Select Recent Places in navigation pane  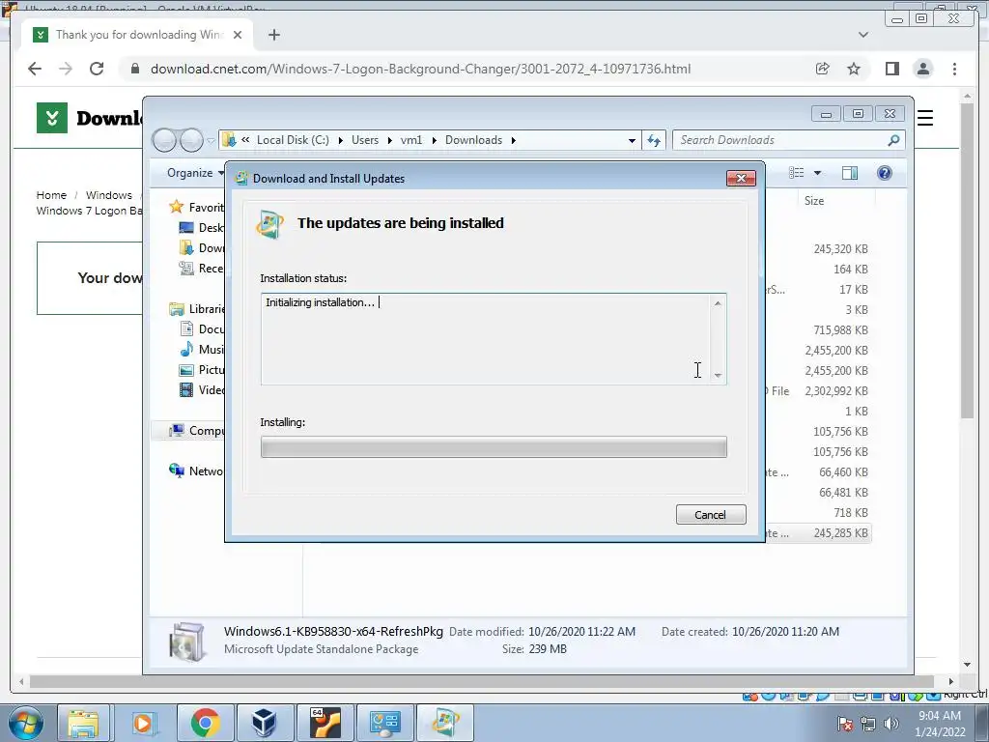[x=201, y=269]
